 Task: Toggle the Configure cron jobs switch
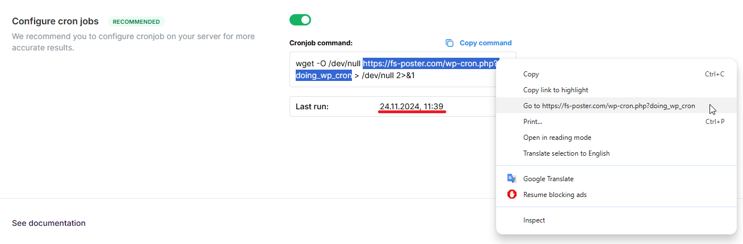coord(300,20)
